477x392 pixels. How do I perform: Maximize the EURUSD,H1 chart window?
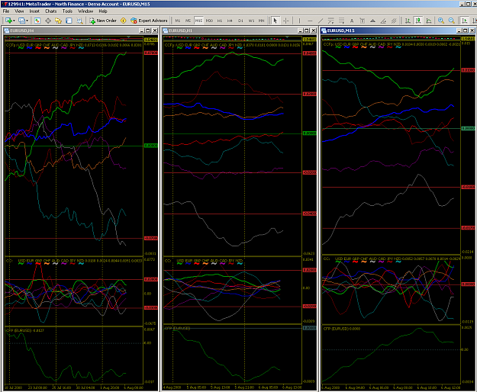307,31
